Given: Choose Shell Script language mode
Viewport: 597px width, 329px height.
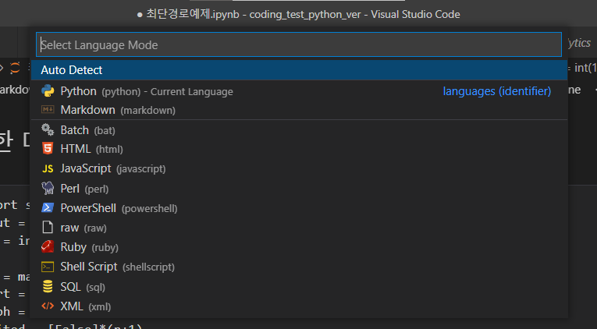Looking at the screenshot, I should click(299, 267).
